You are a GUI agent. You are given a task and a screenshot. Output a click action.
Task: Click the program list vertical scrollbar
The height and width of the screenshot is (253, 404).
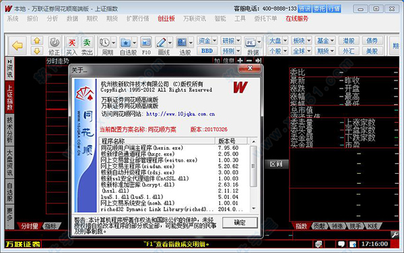point(254,175)
